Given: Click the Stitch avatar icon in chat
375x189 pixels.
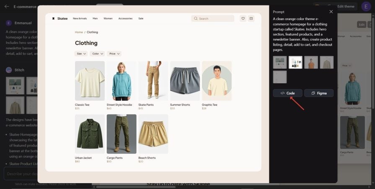Looking at the screenshot, I should [9, 70].
